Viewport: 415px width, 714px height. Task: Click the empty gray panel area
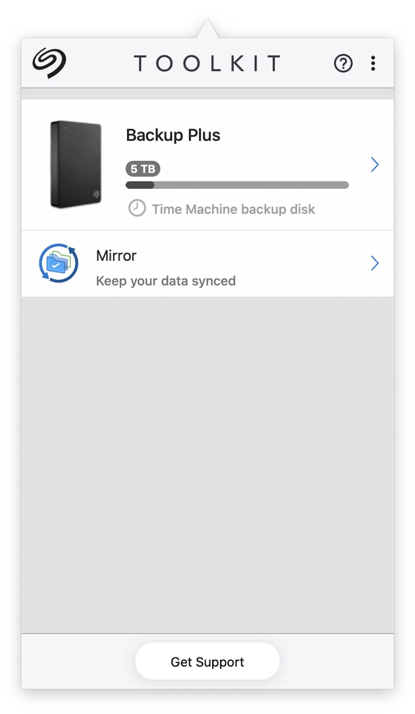coord(208,461)
